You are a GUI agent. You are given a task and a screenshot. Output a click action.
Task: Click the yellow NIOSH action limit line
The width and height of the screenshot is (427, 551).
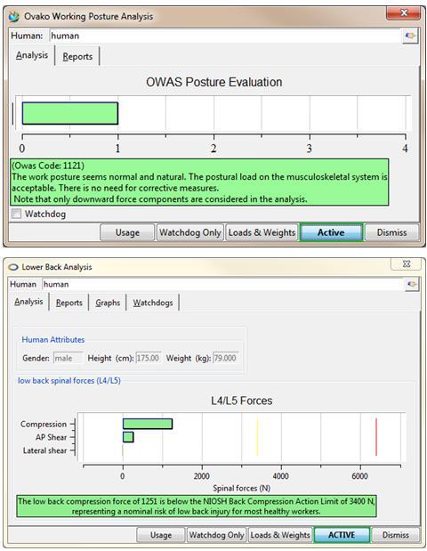(257, 437)
